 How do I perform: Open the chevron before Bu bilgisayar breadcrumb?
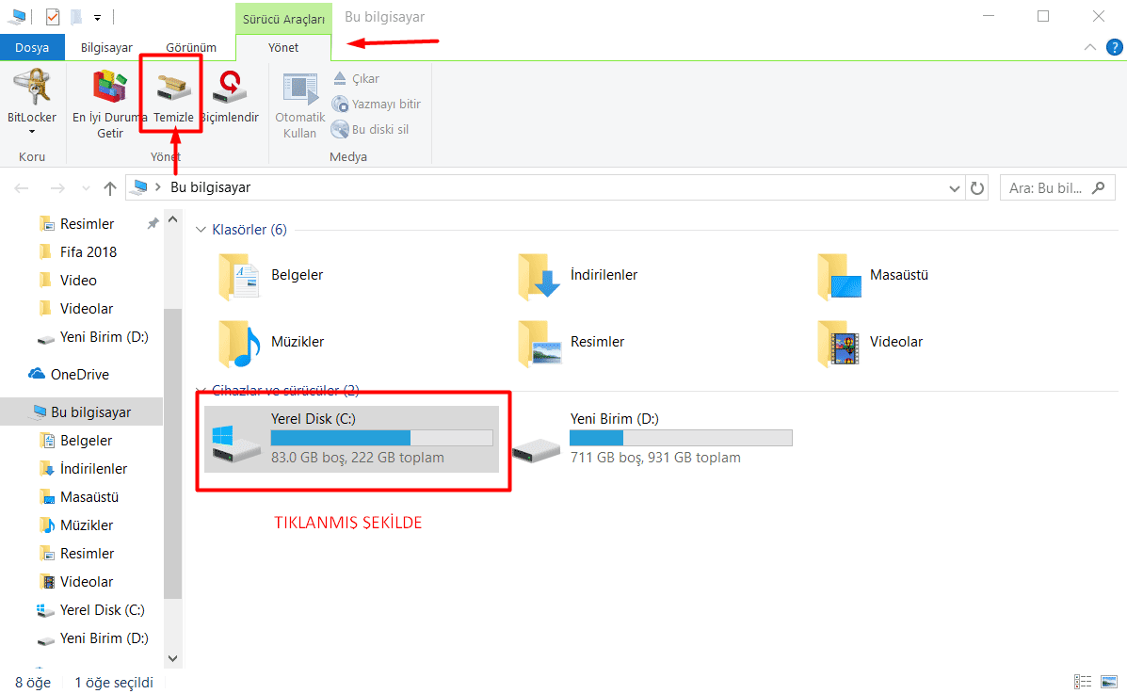click(x=157, y=187)
